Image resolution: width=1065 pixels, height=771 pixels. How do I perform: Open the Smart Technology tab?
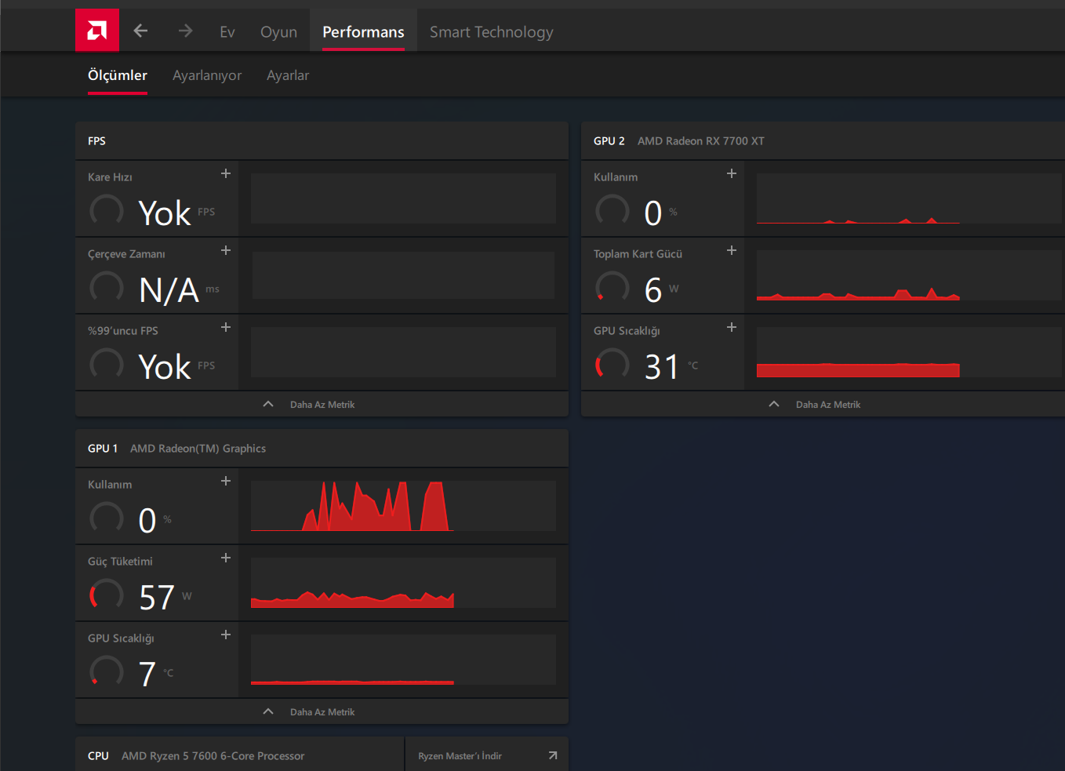[491, 32]
